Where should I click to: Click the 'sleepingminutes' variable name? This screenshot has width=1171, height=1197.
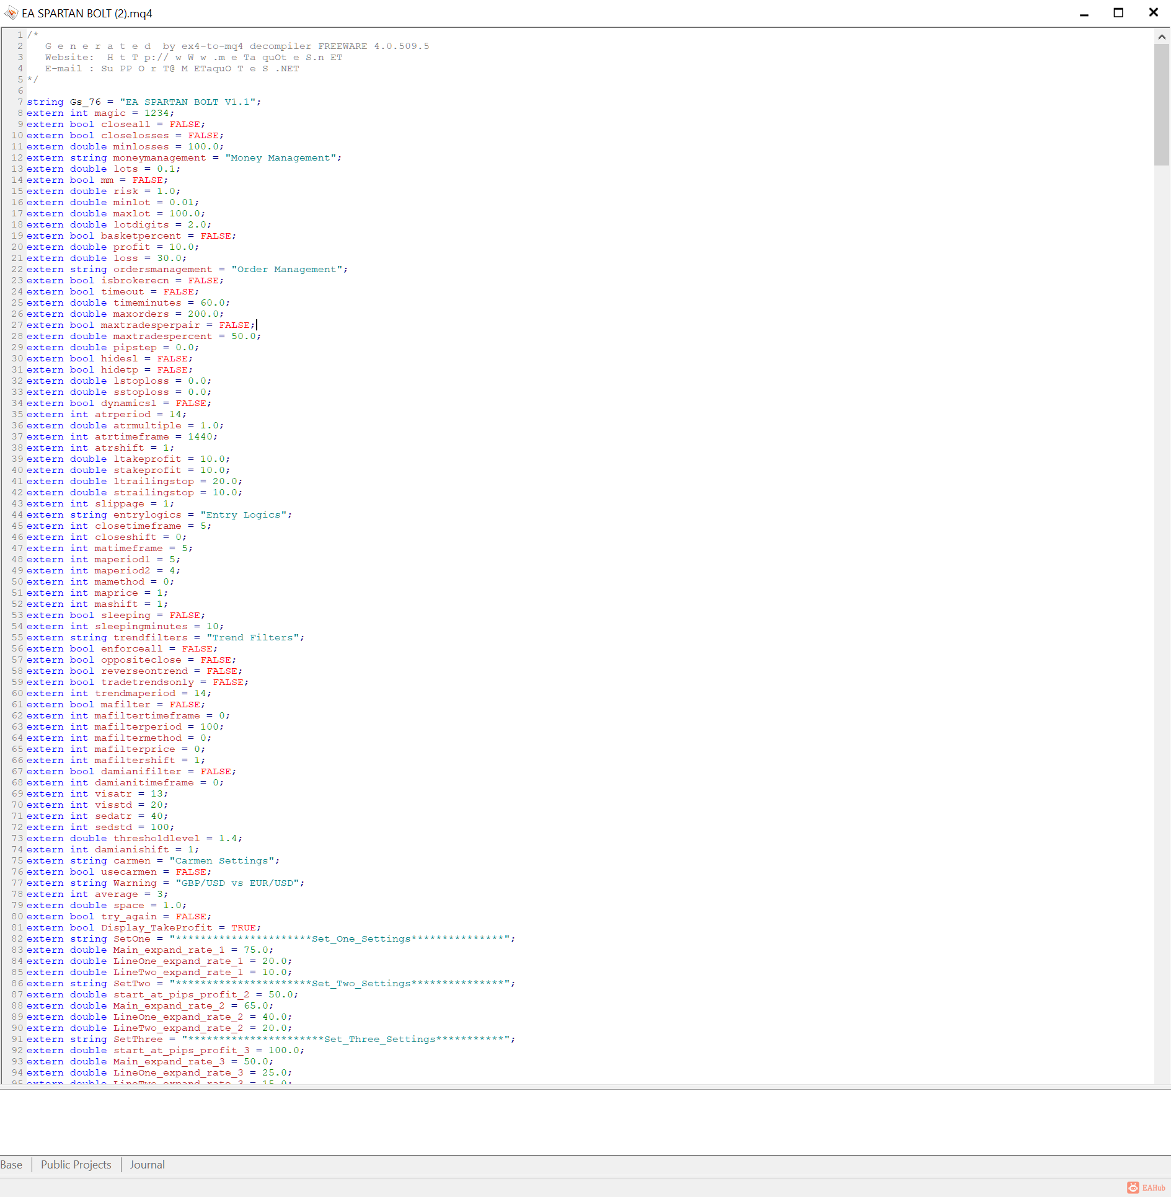pos(141,627)
